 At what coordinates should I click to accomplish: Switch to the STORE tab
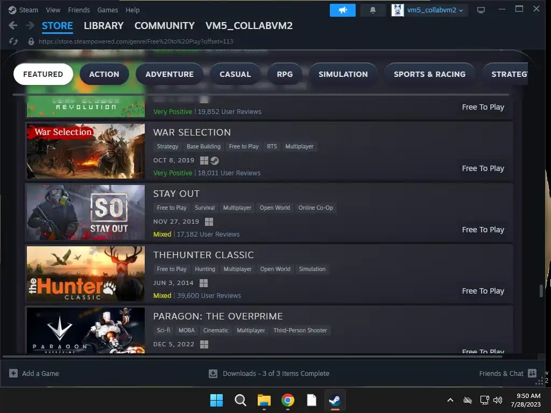57,26
